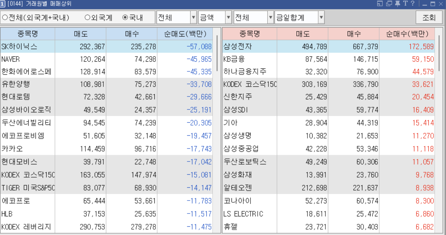Minimize the 거래원별 매매상위 window
This screenshot has height=235, width=446.
pos(424,4)
